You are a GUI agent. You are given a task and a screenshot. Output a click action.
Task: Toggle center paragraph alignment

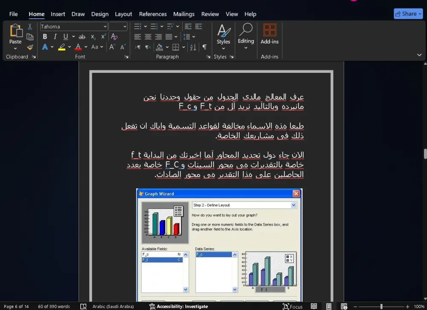click(148, 37)
